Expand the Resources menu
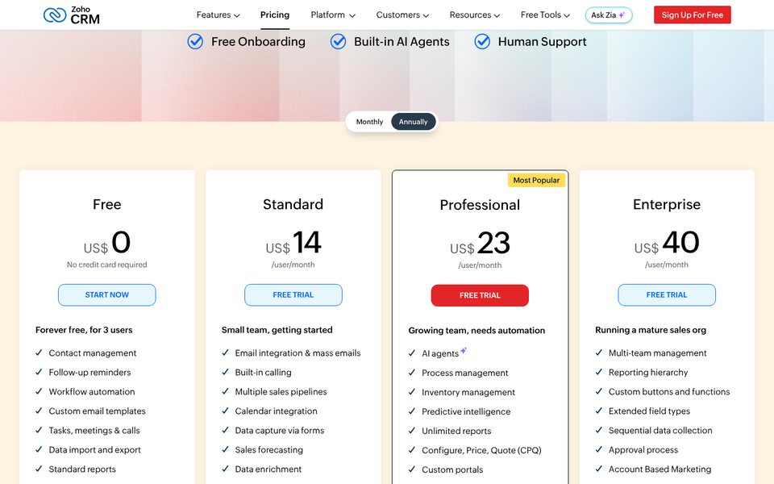 [x=474, y=15]
